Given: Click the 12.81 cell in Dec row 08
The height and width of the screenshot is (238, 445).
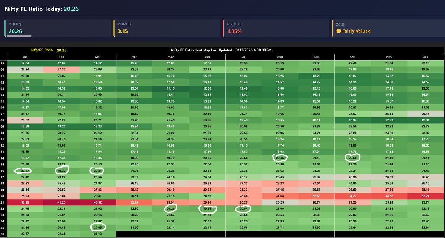Looking at the screenshot, I should tap(425, 120).
